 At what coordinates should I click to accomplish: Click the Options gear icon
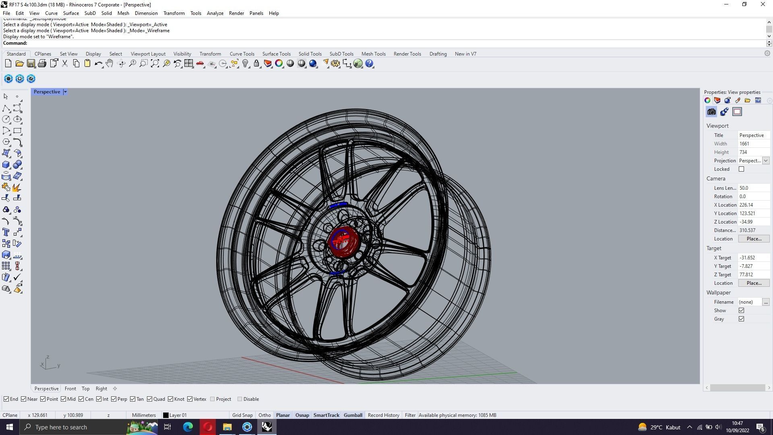pos(335,64)
